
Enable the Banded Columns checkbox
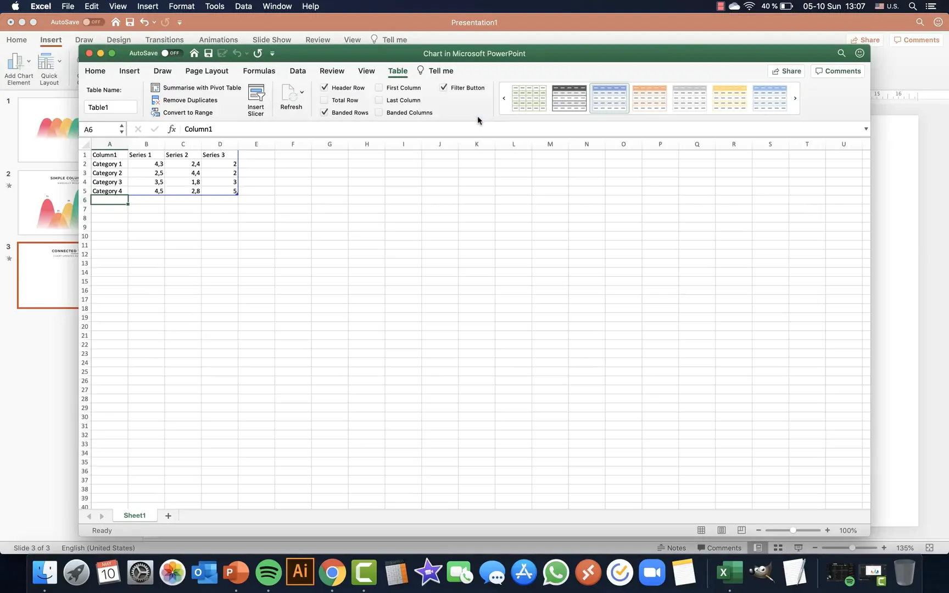pos(379,113)
